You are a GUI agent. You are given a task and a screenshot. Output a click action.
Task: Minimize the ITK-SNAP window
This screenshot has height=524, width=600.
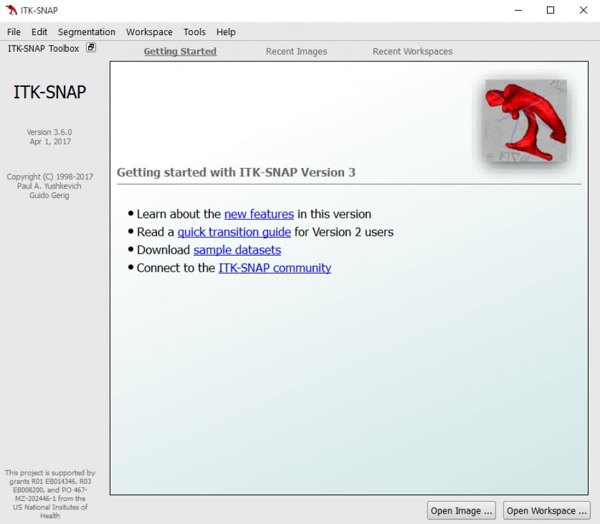[518, 10]
